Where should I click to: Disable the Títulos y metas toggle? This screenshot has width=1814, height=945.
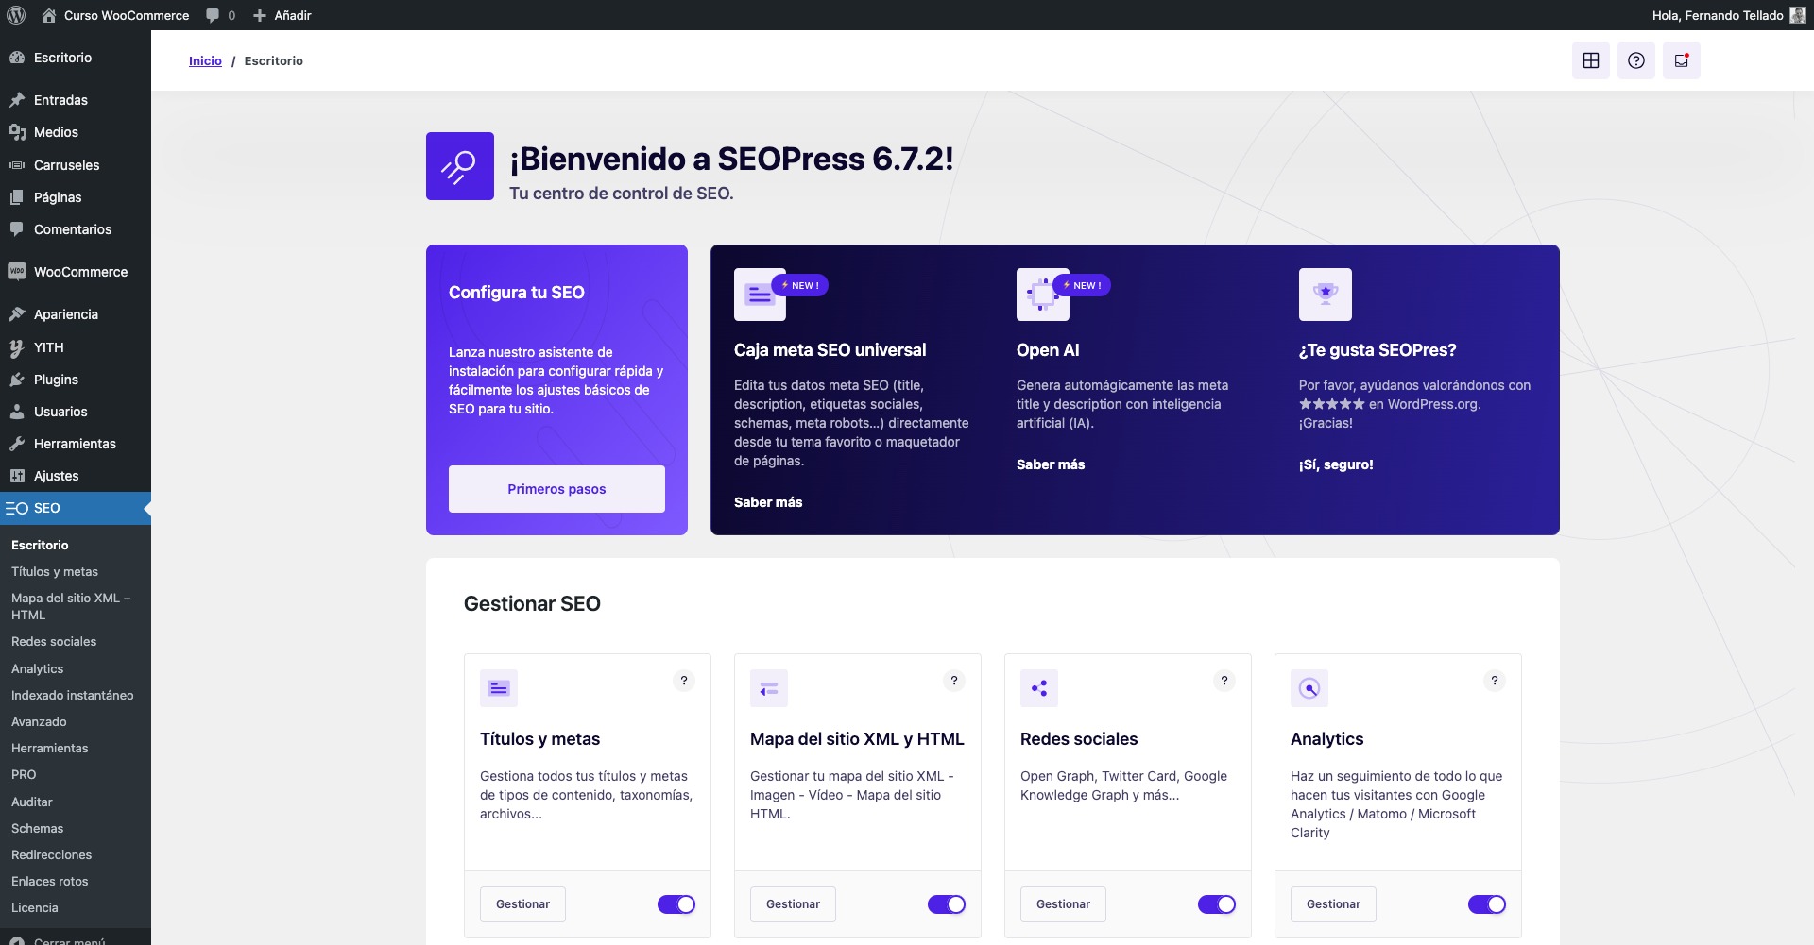[676, 904]
